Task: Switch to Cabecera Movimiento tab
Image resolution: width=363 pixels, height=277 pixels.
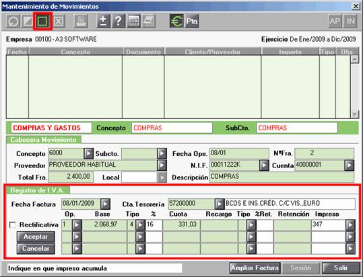Action: (x=44, y=140)
